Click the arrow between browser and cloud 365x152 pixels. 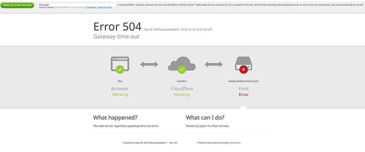click(x=149, y=64)
